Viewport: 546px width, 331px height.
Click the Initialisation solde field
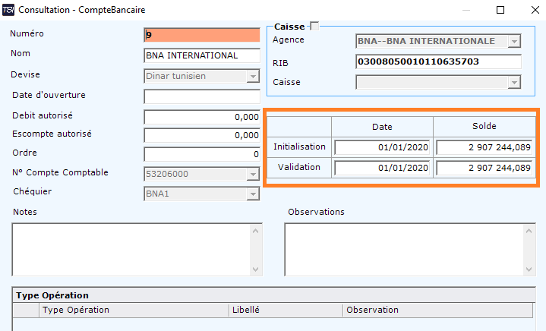tap(484, 147)
